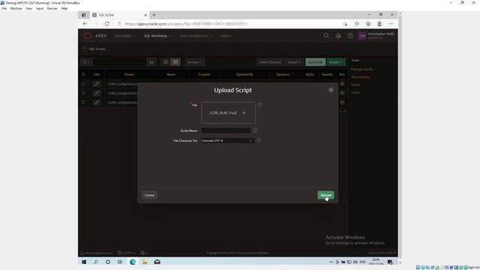This screenshot has width=480, height=270.
Task: Run the first script using its Run icon
Action: [x=342, y=83]
